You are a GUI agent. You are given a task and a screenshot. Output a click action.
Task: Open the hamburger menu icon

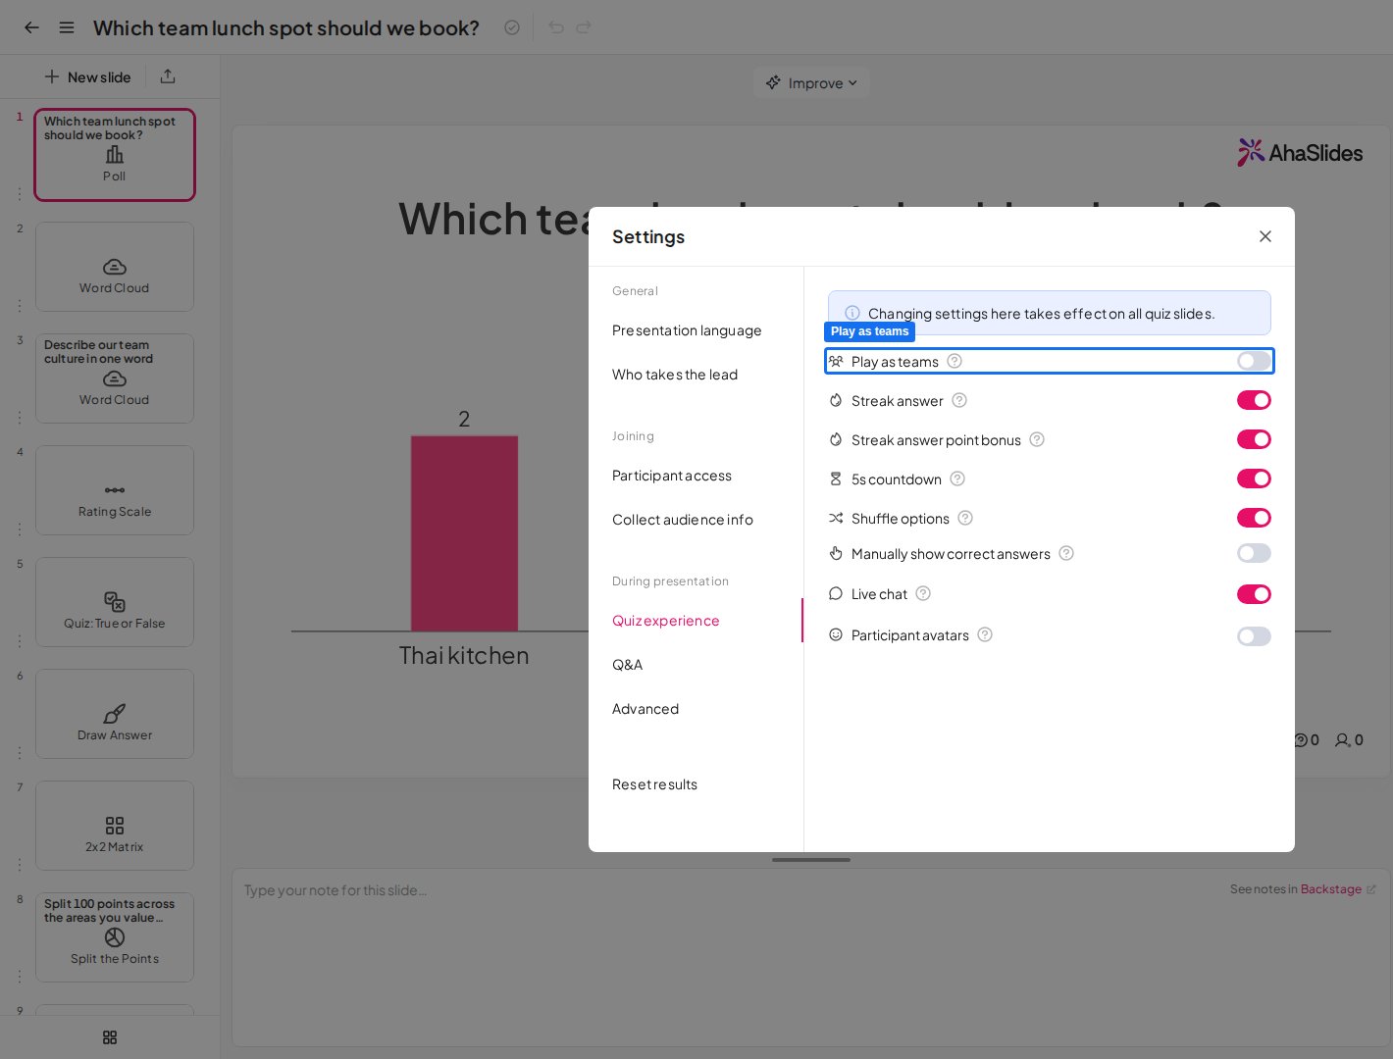(67, 27)
